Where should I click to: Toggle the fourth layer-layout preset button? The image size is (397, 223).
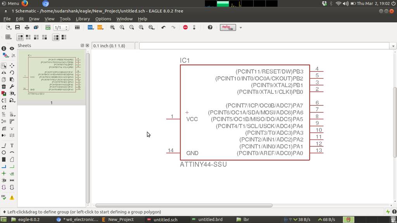pyautogui.click(x=44, y=37)
